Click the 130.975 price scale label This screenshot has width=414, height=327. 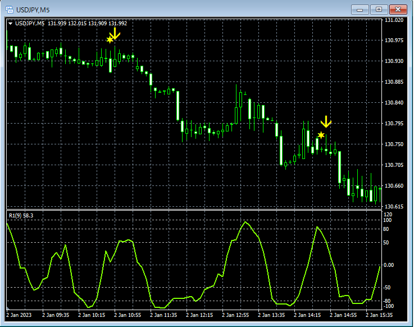(x=394, y=40)
